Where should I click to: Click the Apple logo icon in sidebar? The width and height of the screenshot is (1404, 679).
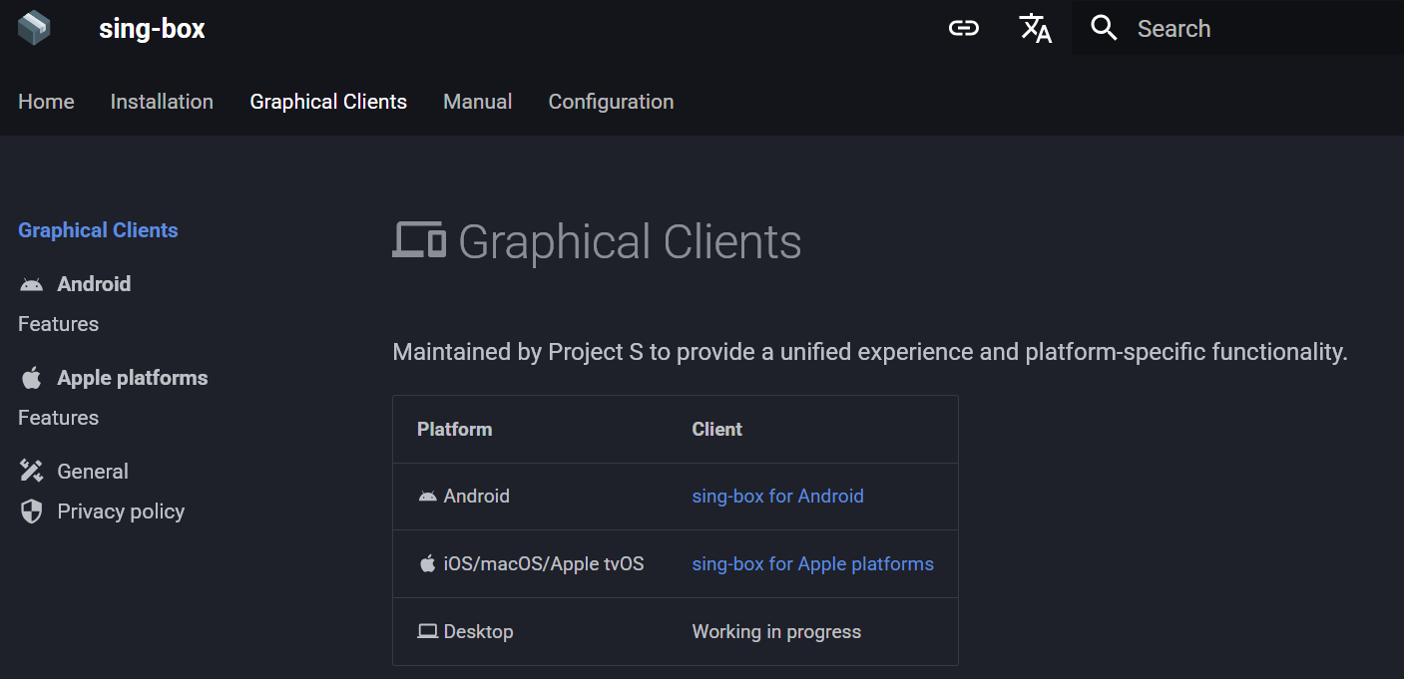[32, 378]
